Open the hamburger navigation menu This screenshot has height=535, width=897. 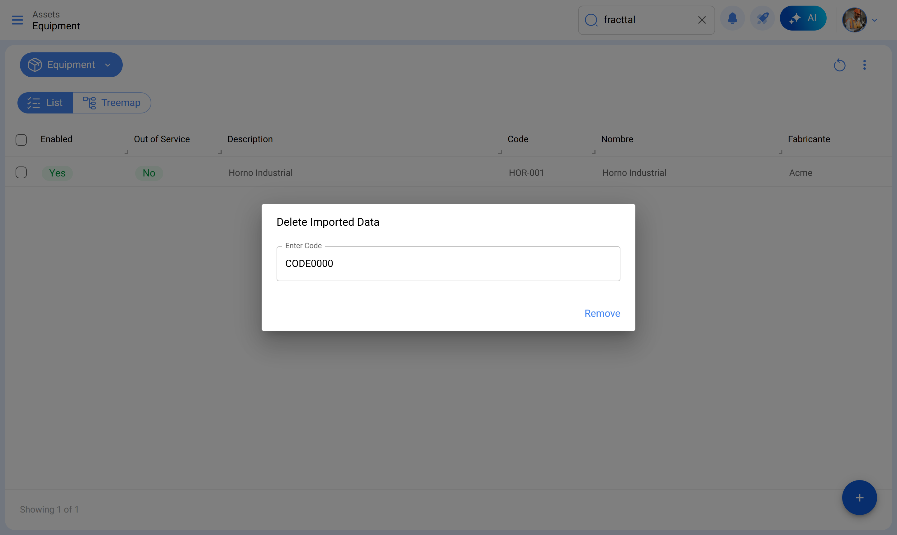17,20
